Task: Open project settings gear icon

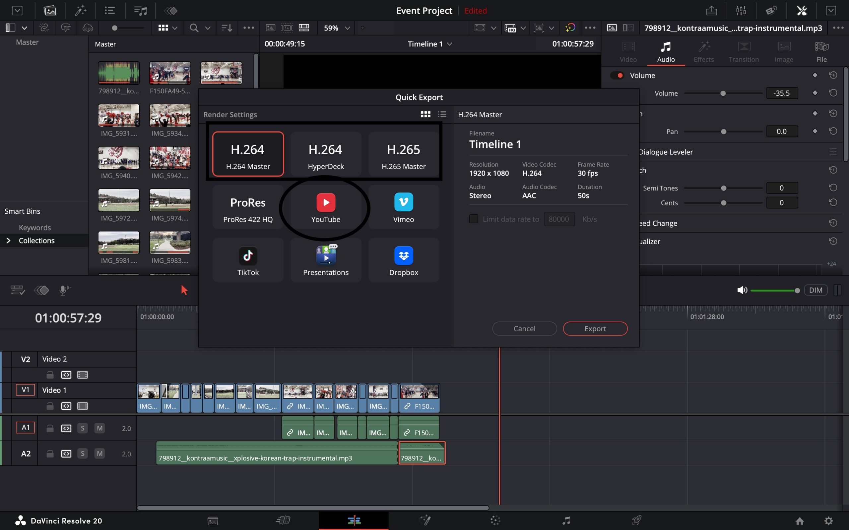Action: click(x=828, y=521)
